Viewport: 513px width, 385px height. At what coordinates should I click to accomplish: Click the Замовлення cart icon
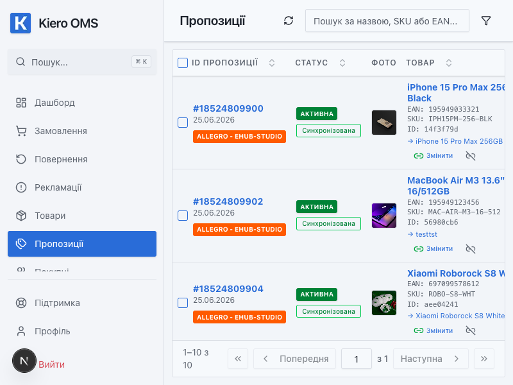[x=21, y=131]
